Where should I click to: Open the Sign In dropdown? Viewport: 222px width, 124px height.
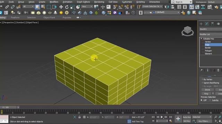(x=182, y=2)
